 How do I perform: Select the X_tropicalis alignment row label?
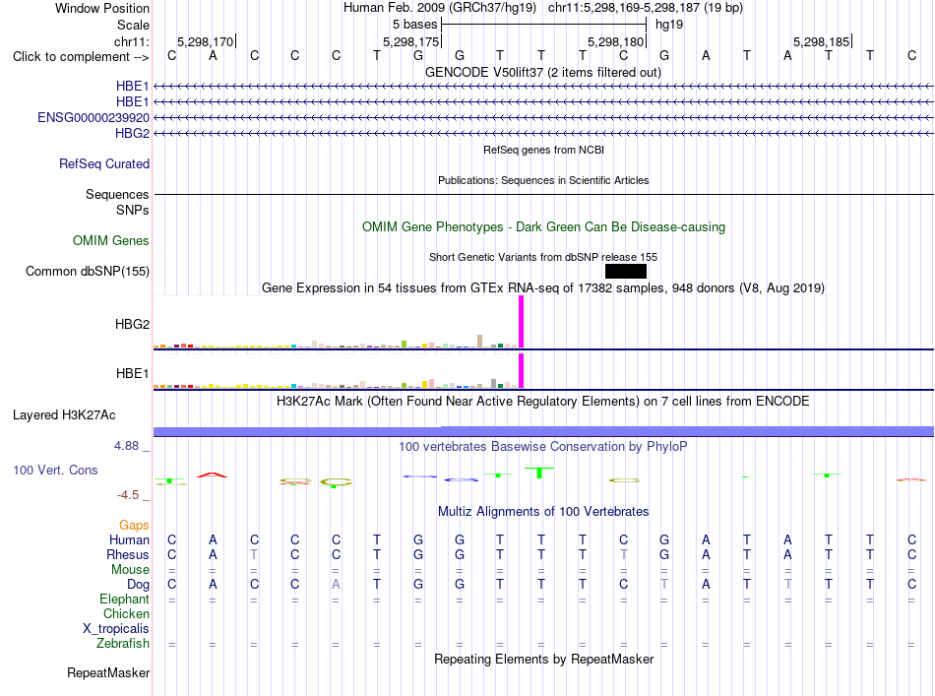(116, 629)
